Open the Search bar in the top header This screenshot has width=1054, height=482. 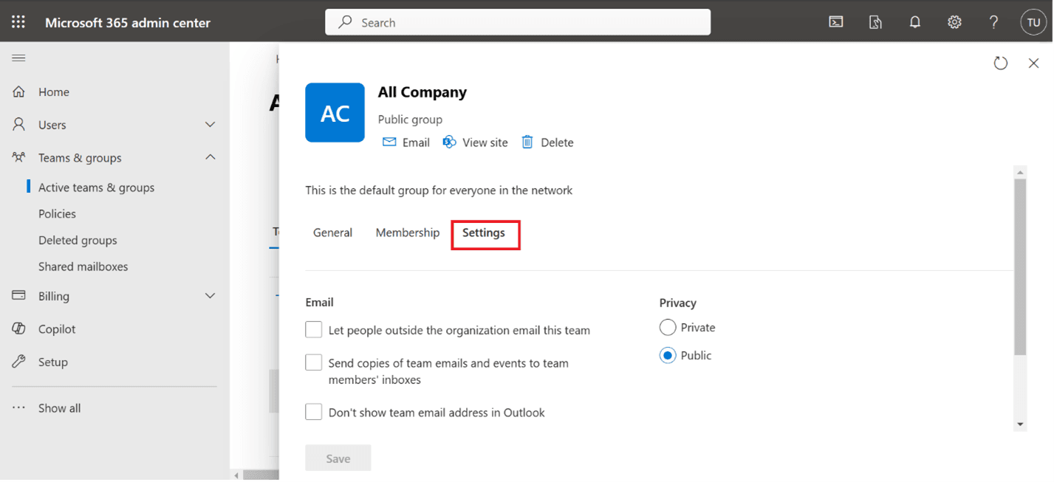coord(517,22)
